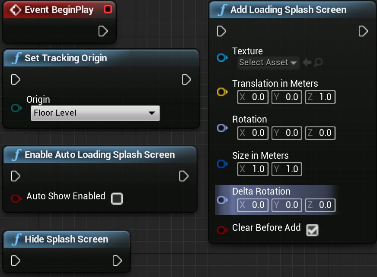
Task: Click Enable Auto Loading Splash Screen input exec pin
Action: [x=16, y=176]
